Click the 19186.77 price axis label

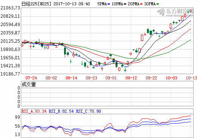tap(10, 74)
